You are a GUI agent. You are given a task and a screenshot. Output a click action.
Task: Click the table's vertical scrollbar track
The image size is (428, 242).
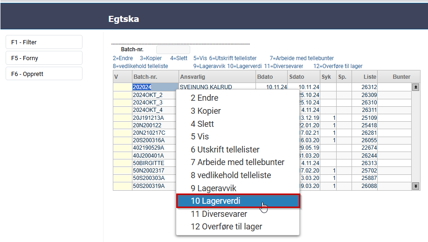tap(415, 137)
